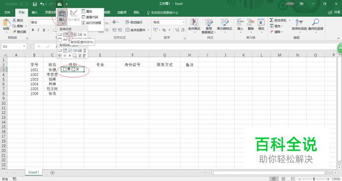The image size is (342, 181).
Task: Select Run Dialog (运行对话框) item
Action: click(x=91, y=23)
